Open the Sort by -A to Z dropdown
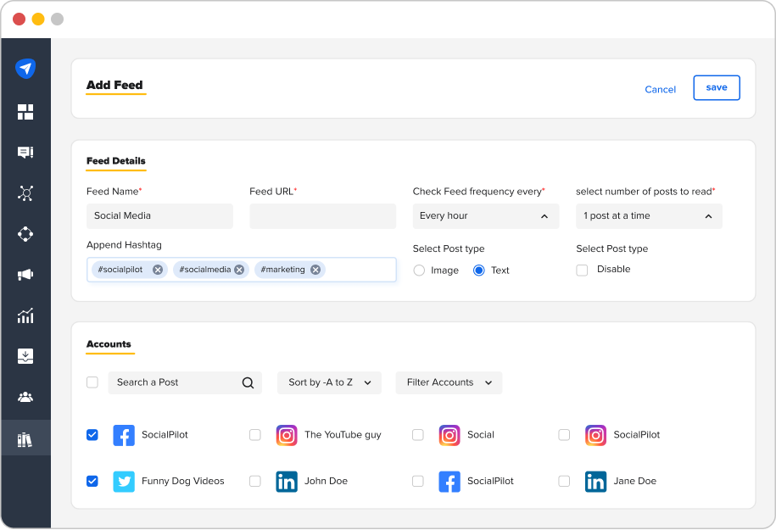The image size is (776, 530). coord(329,382)
